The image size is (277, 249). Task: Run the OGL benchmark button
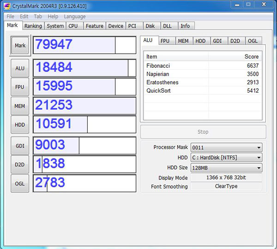point(20,184)
